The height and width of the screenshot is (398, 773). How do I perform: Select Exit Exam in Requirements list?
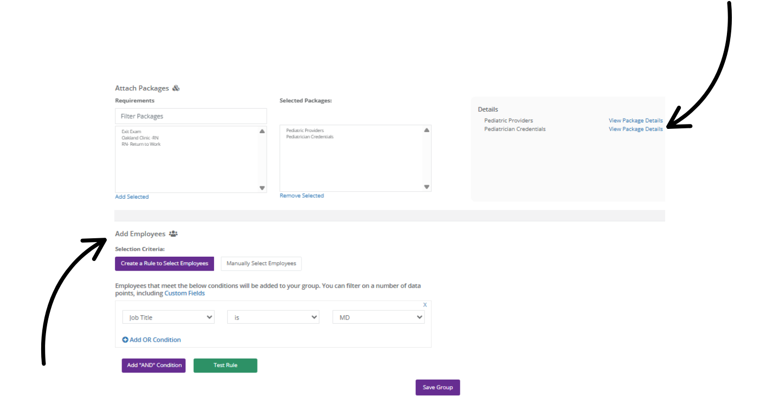pos(132,132)
